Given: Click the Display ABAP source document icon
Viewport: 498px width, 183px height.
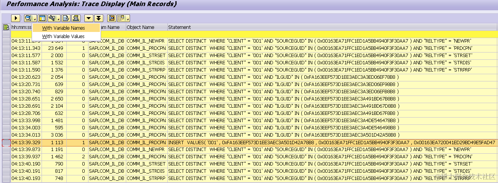Looking at the screenshot, I should (x=66, y=18).
